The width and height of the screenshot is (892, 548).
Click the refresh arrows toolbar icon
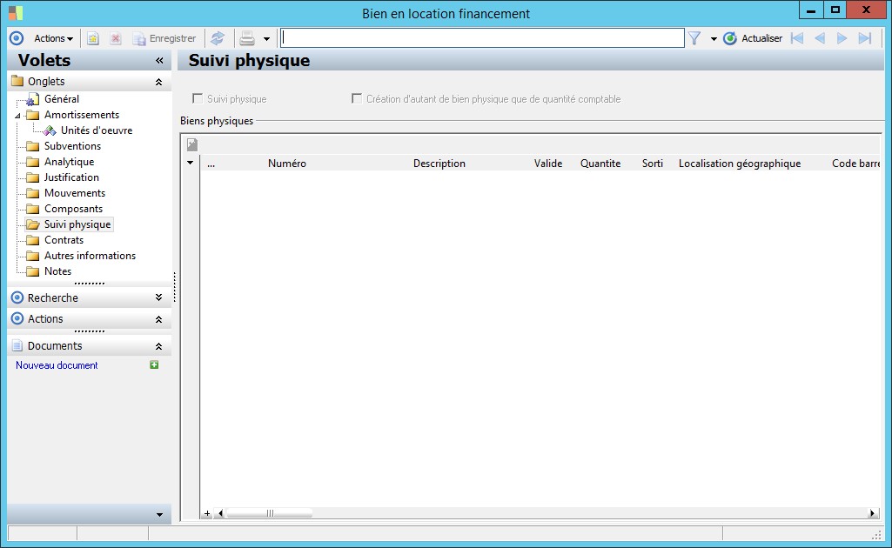click(218, 38)
